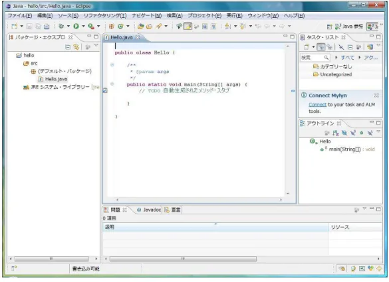
Task: Click the アク... activate task link
Action: pos(371,58)
